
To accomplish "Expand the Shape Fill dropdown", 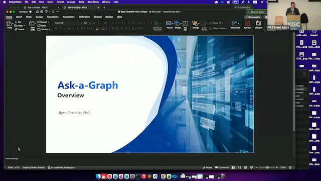I will pyautogui.click(x=223, y=23).
